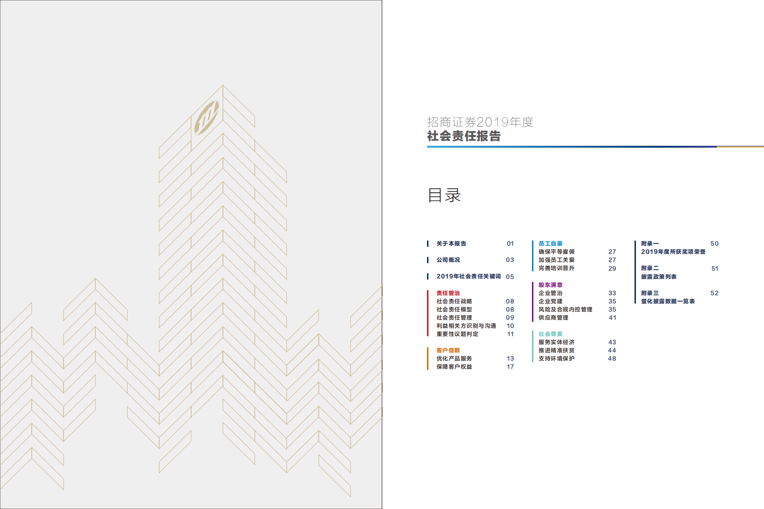Click the 附录二 heading
Viewport: 764px width, 509px height.
click(650, 268)
